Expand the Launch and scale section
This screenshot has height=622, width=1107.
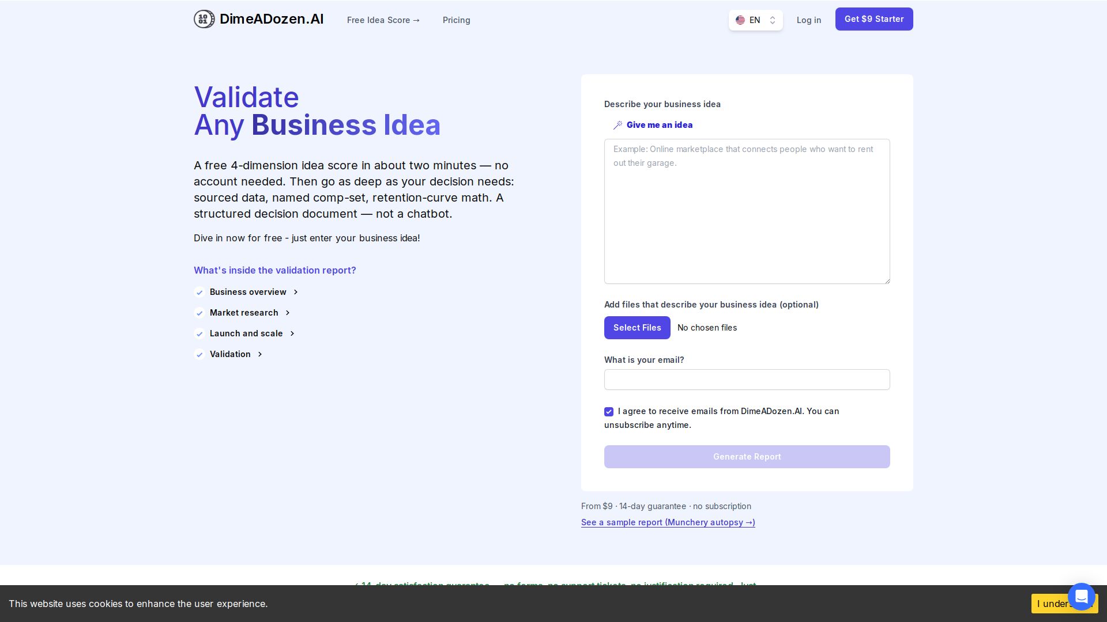pos(253,333)
